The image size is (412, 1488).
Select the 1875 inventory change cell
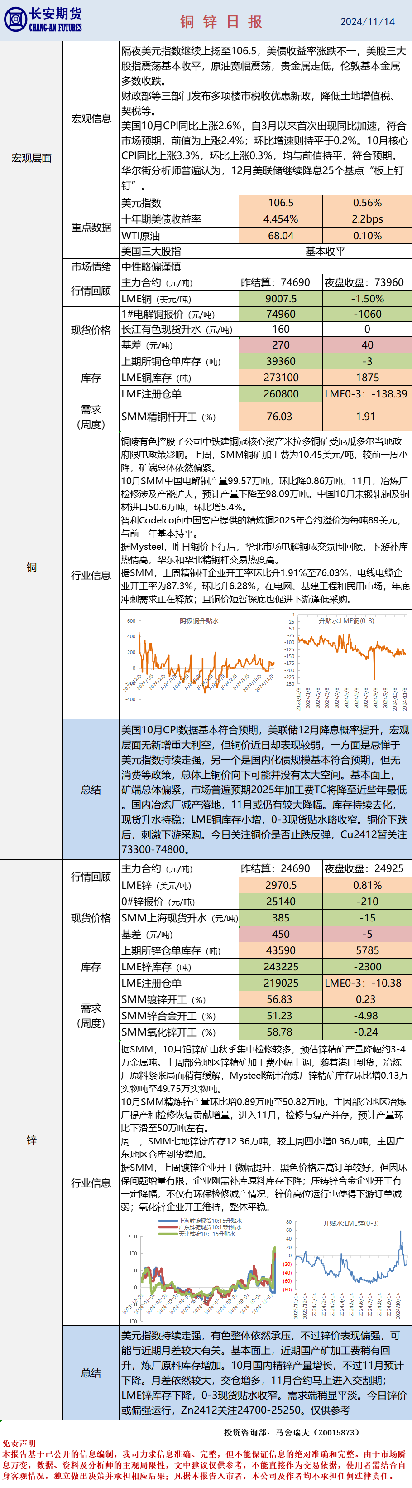[x=367, y=378]
